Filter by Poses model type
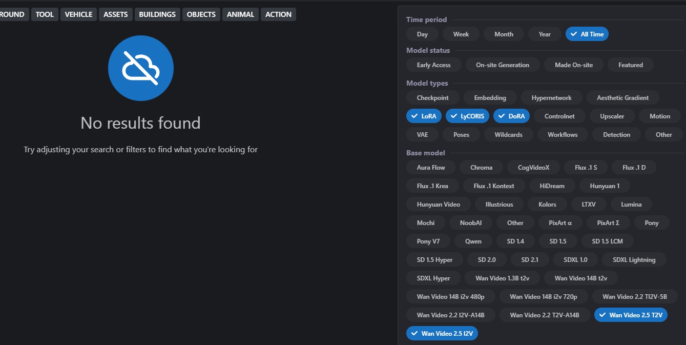 click(462, 135)
